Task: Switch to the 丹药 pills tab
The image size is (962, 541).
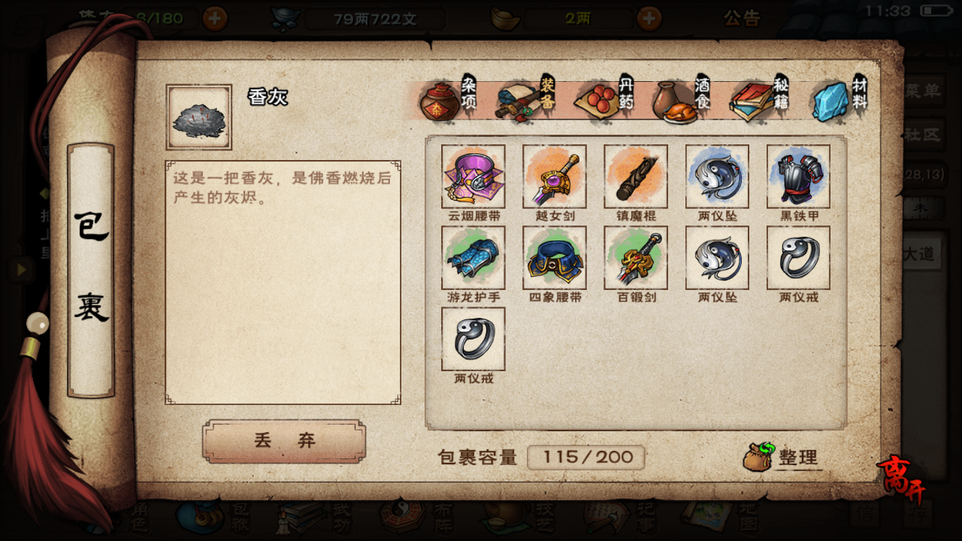Action: pos(605,98)
